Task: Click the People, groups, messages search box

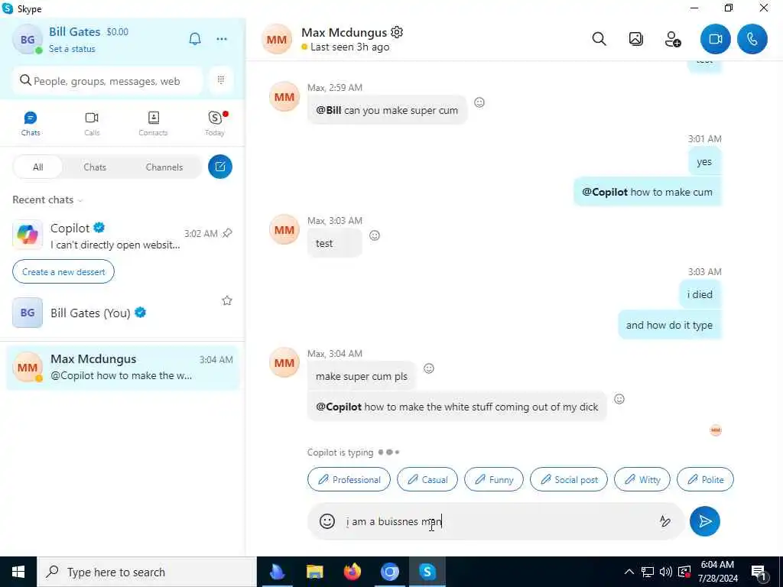Action: pos(107,81)
